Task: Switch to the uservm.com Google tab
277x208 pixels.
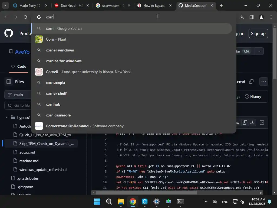Action: pos(113,5)
